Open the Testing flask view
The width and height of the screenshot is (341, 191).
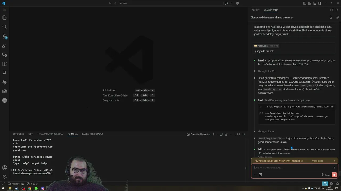pyautogui.click(x=5, y=73)
